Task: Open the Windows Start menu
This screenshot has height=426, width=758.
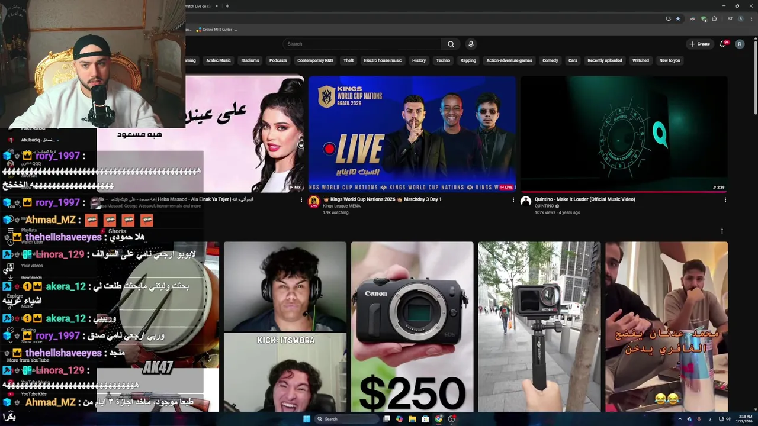Action: coord(307,419)
